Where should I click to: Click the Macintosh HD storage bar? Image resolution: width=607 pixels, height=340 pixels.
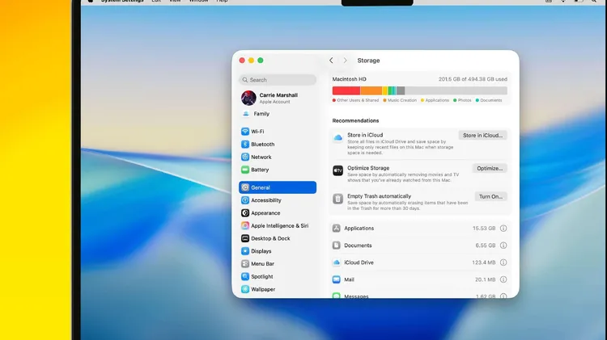point(419,91)
